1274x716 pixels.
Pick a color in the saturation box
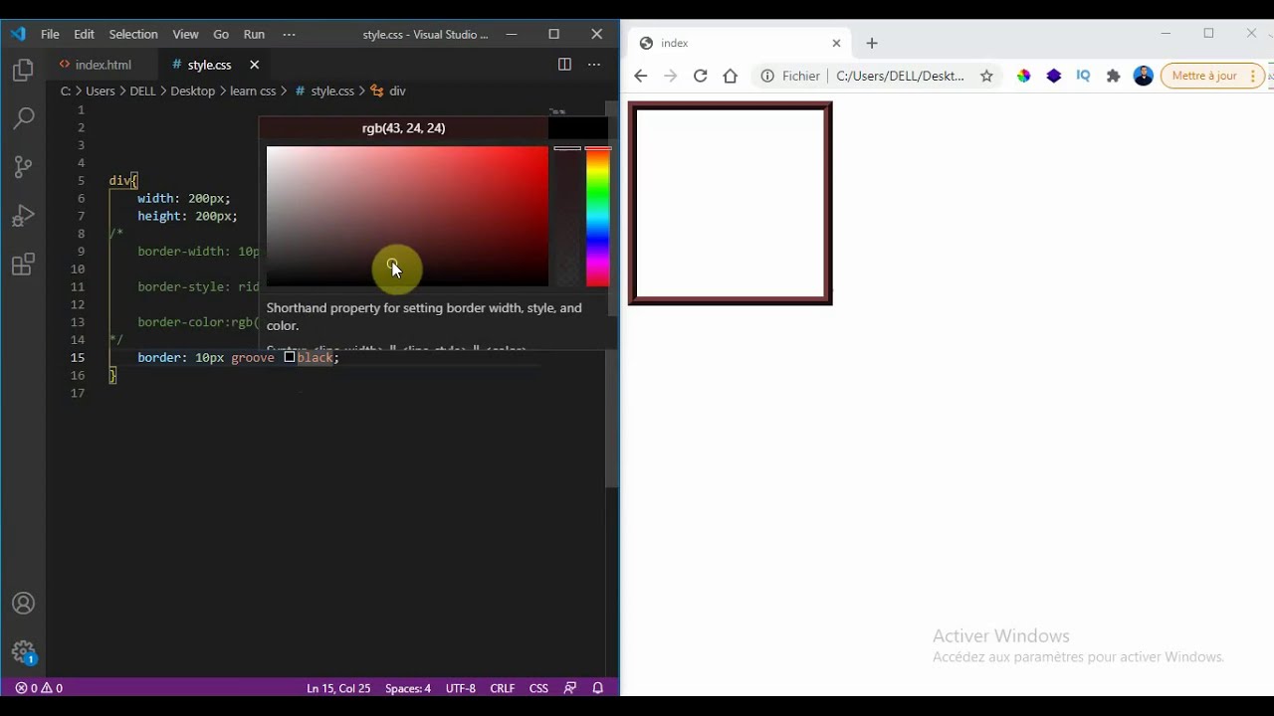pyautogui.click(x=407, y=217)
